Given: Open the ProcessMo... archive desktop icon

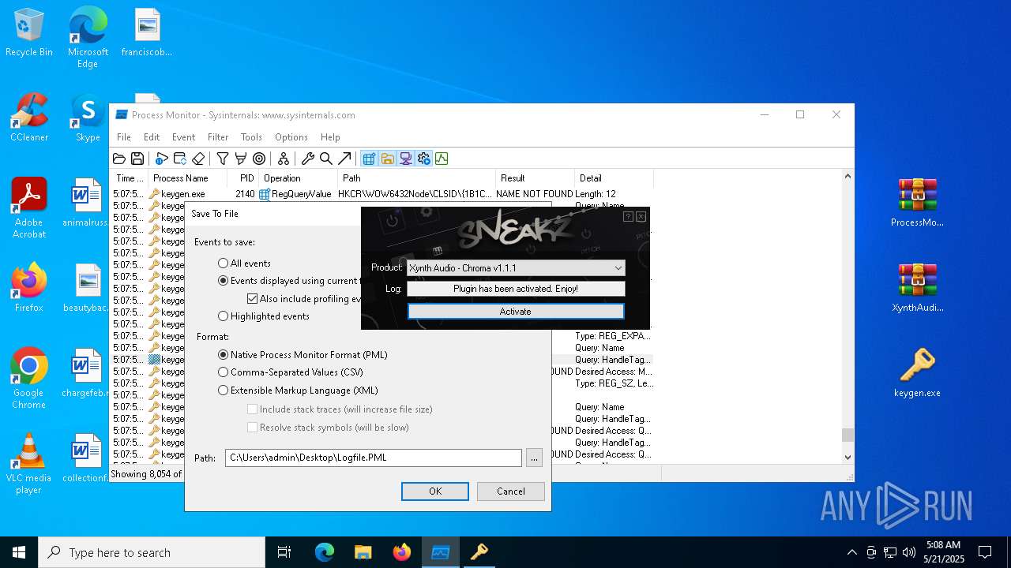Looking at the screenshot, I should (x=917, y=202).
